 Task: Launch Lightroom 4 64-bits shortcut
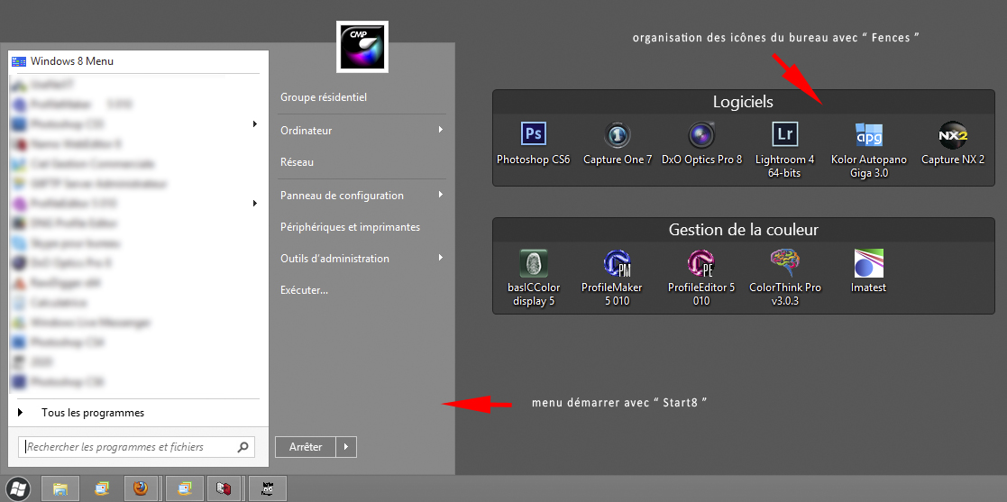(784, 150)
